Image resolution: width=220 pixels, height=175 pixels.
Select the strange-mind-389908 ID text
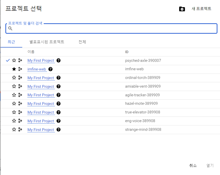tap(143, 130)
